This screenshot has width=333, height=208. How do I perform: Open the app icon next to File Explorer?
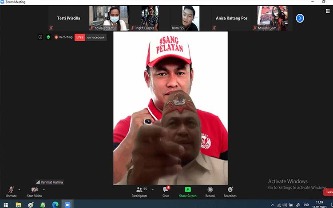pyautogui.click(x=31, y=205)
